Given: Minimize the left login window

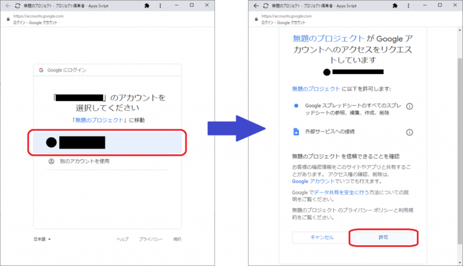Looking at the screenshot, I should click(177, 5).
